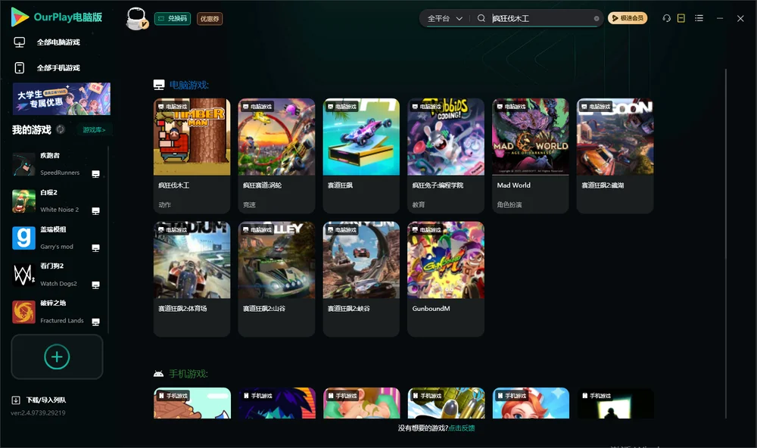Open the 赛道狂飙2:谴湖 game card

[615, 155]
